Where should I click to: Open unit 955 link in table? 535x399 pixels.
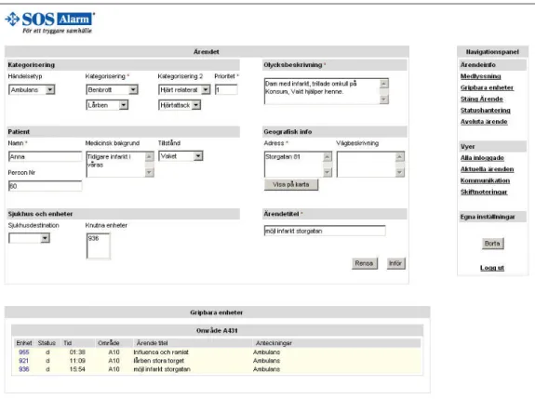[x=24, y=352]
